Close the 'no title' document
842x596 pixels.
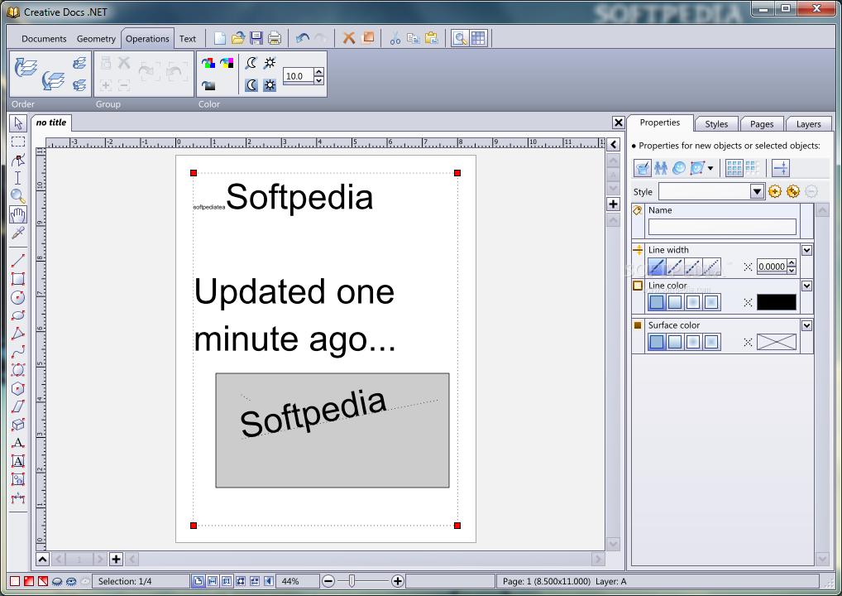tap(618, 123)
